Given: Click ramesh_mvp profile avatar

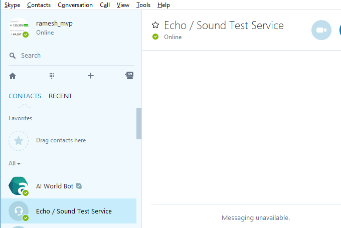Looking at the screenshot, I should pyautogui.click(x=19, y=28).
